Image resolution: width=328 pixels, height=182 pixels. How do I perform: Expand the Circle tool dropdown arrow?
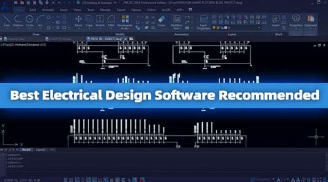pyautogui.click(x=30, y=28)
